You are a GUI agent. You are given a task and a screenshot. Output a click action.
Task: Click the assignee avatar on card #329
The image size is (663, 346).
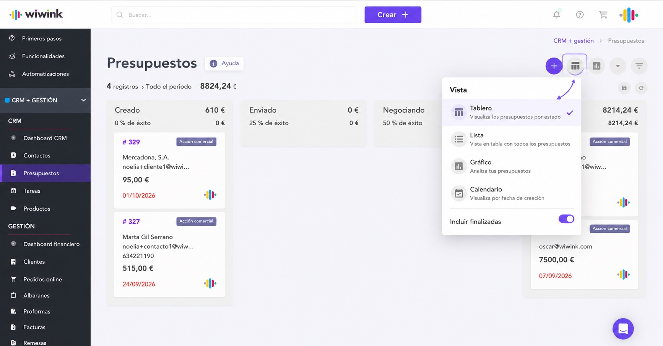210,195
